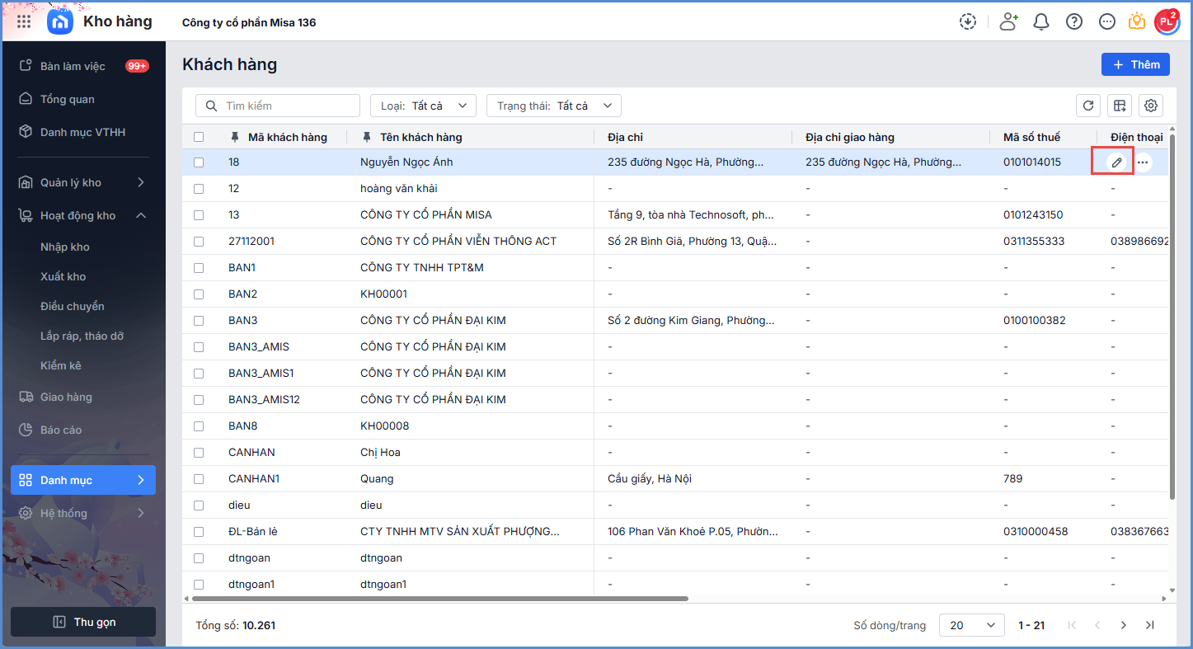This screenshot has height=649, width=1193.
Task: Open the app launcher grid icon
Action: pyautogui.click(x=24, y=21)
